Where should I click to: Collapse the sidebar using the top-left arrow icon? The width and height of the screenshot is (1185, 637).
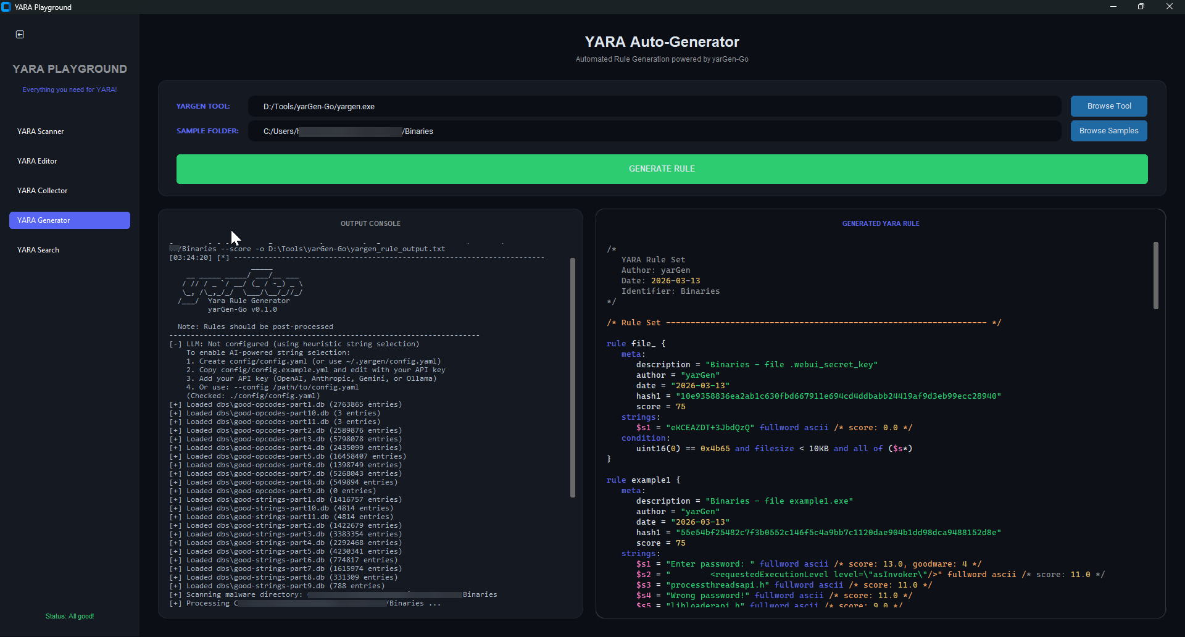click(x=20, y=35)
